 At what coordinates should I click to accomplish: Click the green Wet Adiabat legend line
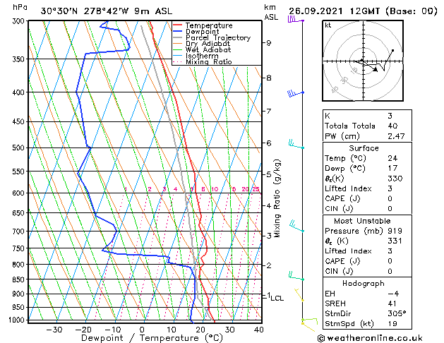pyautogui.click(x=177, y=49)
